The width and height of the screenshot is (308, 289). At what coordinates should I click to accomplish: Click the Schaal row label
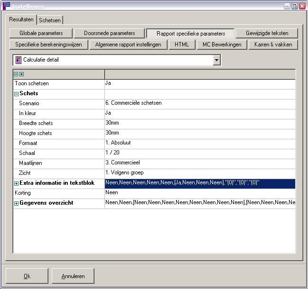tap(27, 153)
